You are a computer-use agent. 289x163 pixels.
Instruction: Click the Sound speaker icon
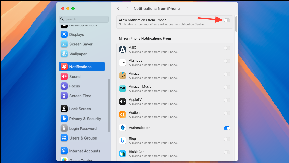[64, 76]
